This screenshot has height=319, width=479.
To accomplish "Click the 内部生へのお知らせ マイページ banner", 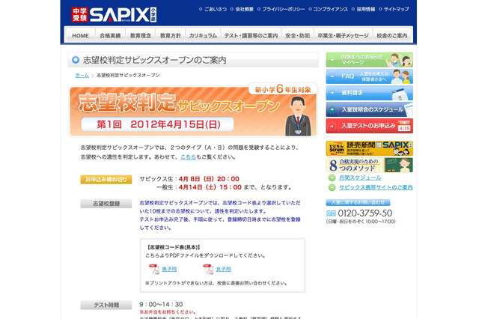I will [x=369, y=60].
